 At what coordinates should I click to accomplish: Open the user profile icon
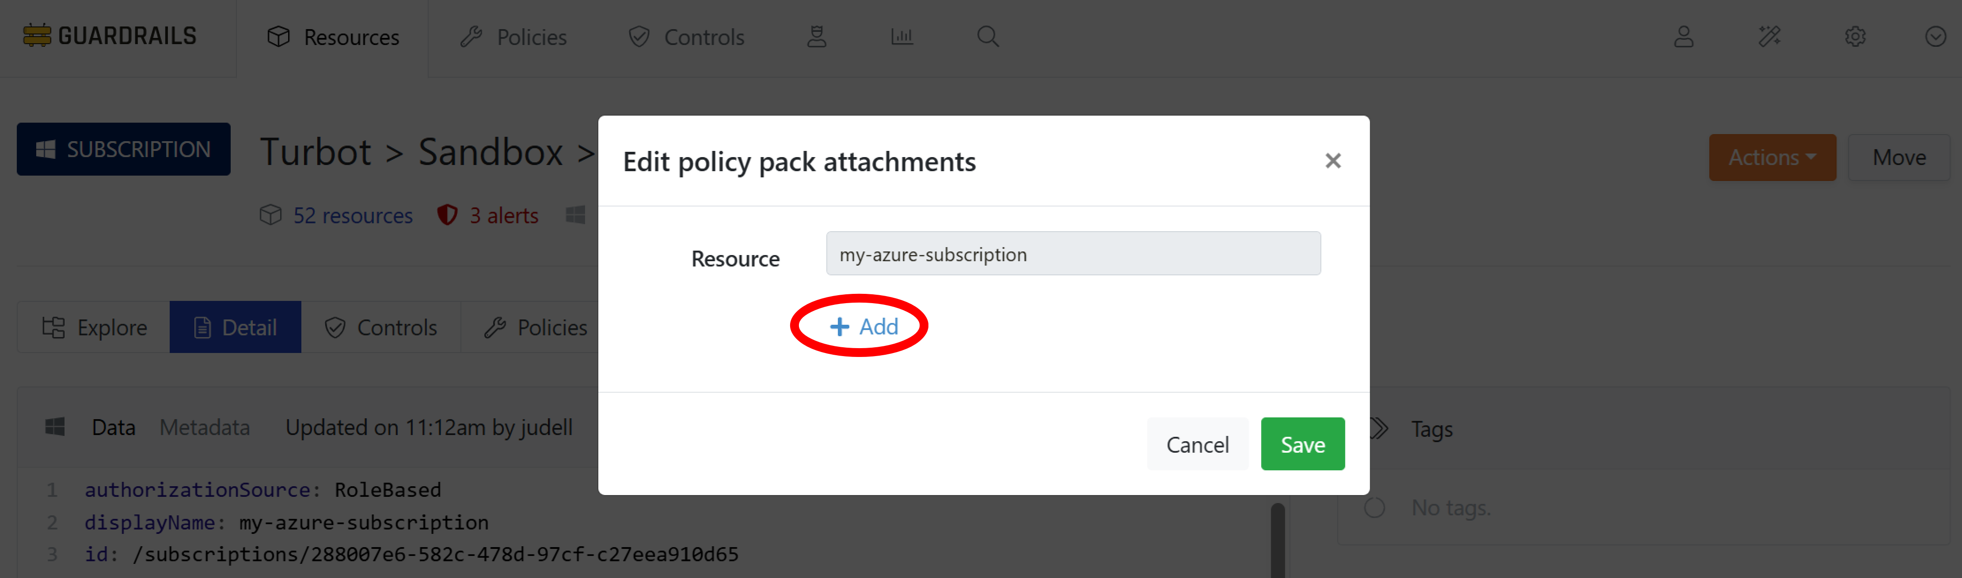click(1684, 37)
